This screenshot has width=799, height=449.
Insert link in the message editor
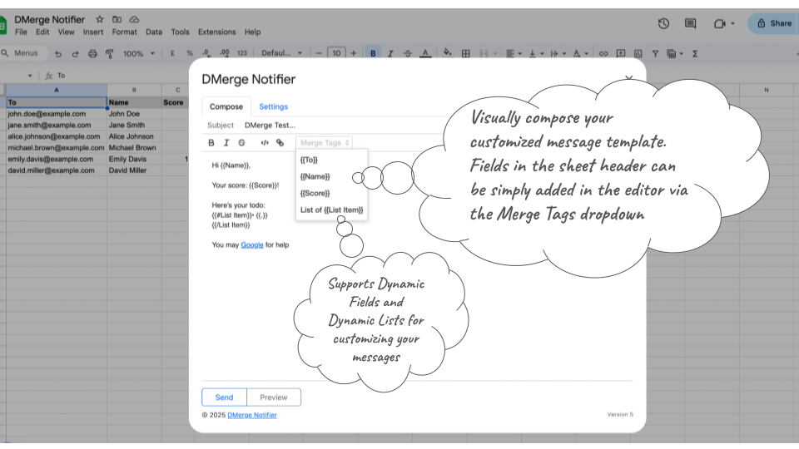point(280,142)
